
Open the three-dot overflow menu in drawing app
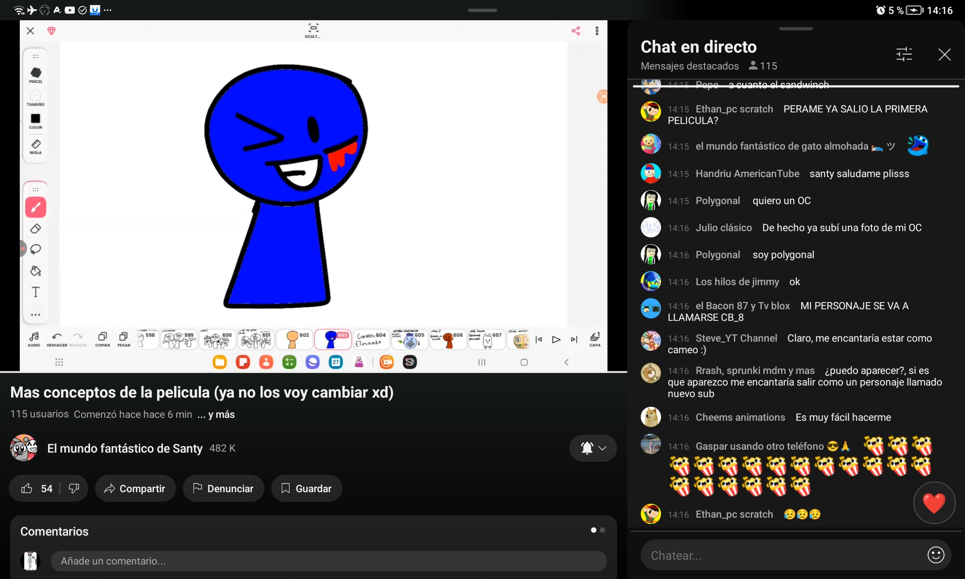click(597, 31)
